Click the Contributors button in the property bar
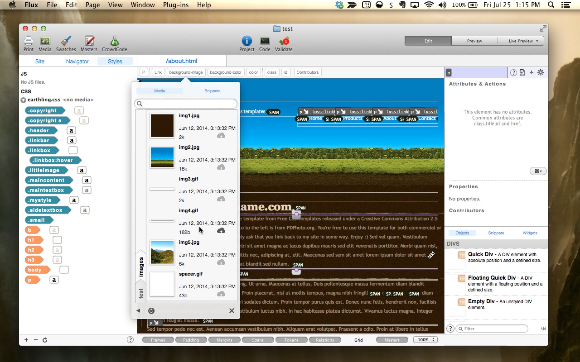This screenshot has width=580, height=362. coord(308,72)
